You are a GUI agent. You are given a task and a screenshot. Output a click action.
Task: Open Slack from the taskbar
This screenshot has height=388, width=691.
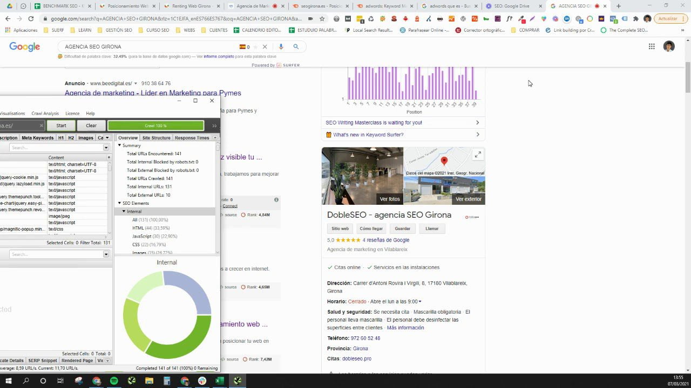[x=202, y=380]
